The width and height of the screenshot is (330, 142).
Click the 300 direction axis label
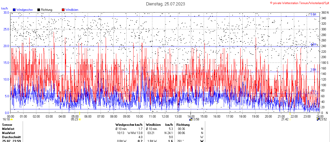point(323,29)
